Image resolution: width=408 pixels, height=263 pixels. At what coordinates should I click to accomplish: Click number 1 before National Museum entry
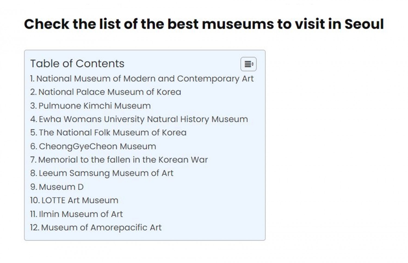pos(32,79)
